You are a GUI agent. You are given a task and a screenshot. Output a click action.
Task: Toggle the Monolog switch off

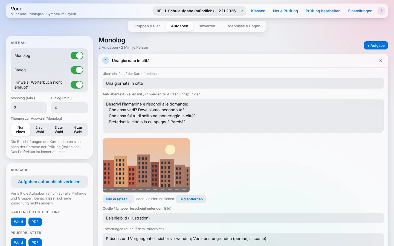click(77, 55)
